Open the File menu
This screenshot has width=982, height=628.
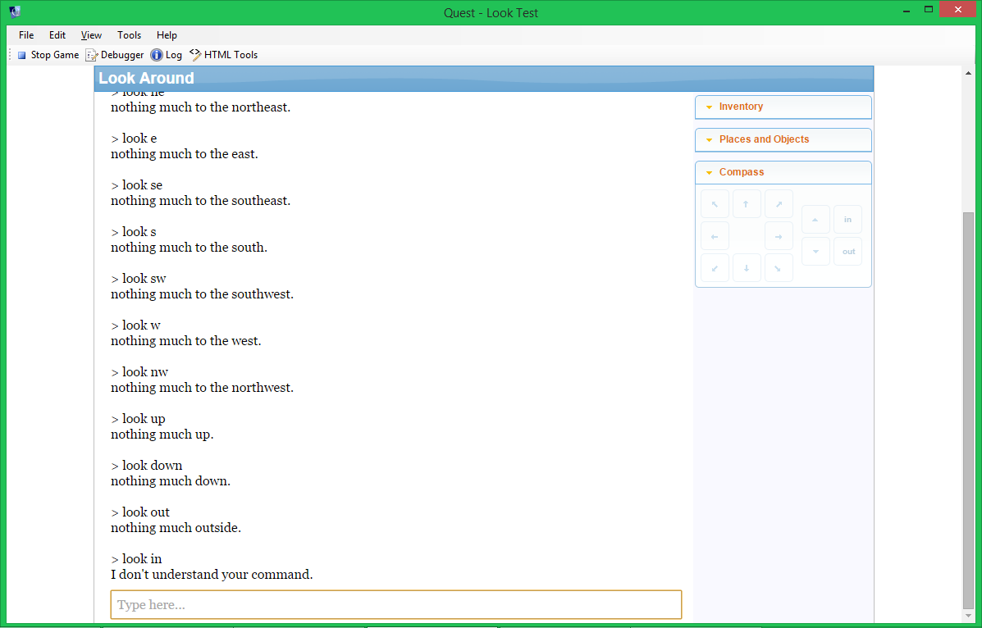(x=26, y=35)
